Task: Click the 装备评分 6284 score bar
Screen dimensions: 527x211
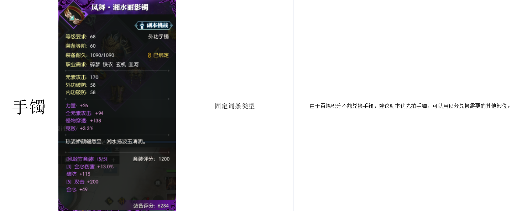Action: coord(151,206)
